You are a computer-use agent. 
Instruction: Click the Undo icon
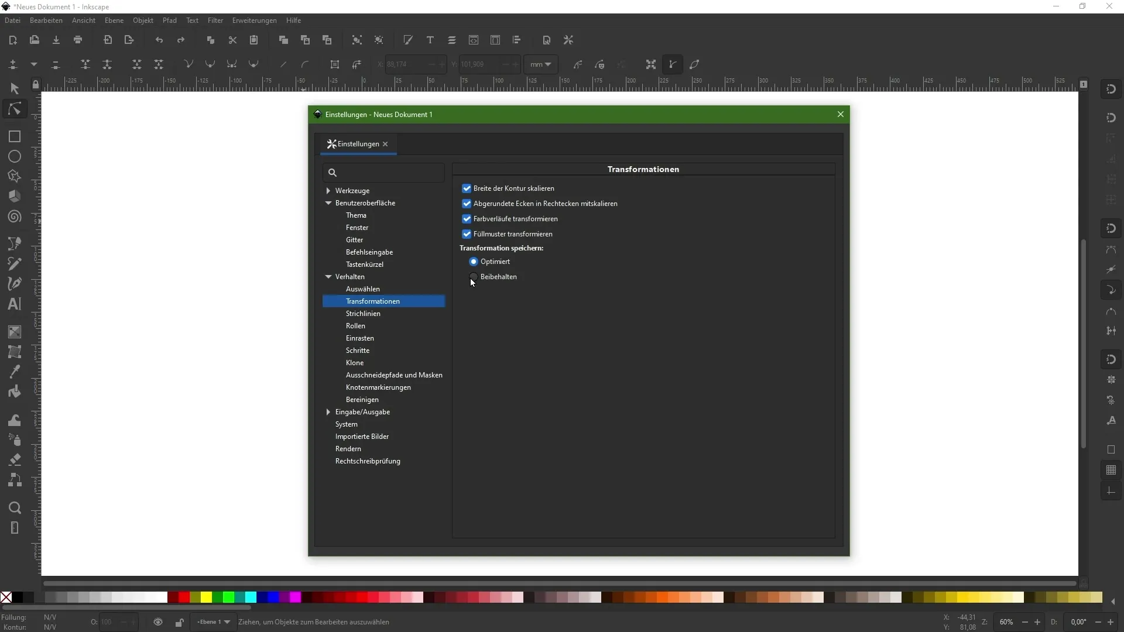[159, 40]
